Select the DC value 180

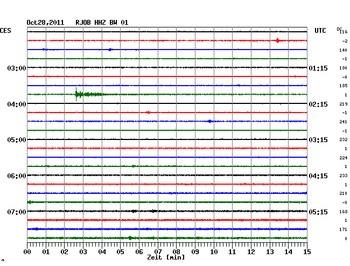tap(343, 68)
